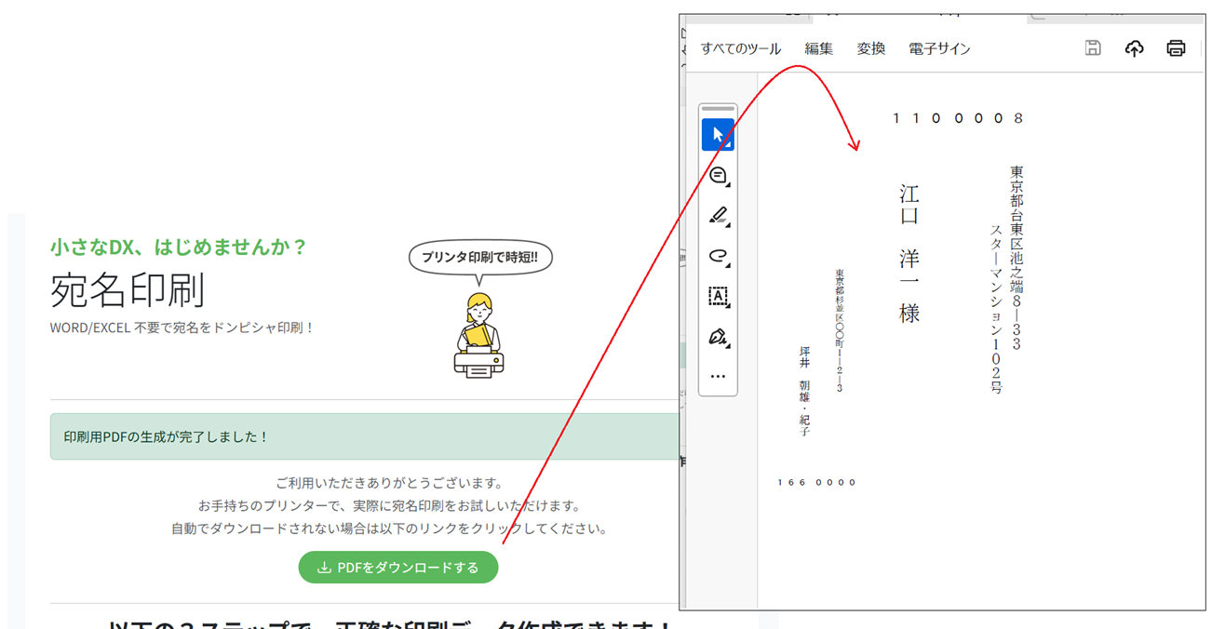Activate the freehand draw loop tool
The height and width of the screenshot is (629, 1225).
point(718,256)
